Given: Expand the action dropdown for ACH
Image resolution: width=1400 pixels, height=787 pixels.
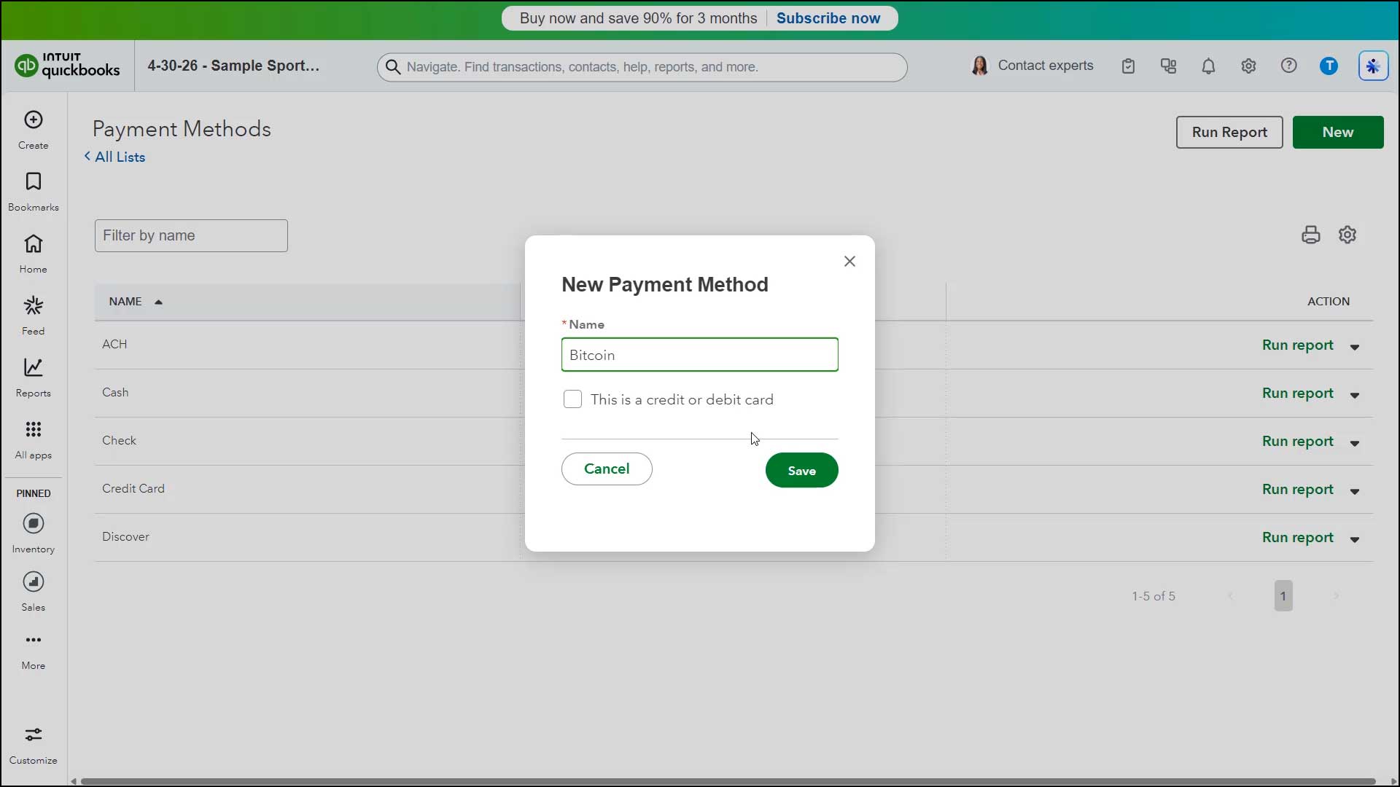Looking at the screenshot, I should [x=1355, y=347].
